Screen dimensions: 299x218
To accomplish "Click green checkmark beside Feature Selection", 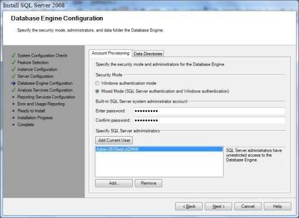I will (14, 62).
